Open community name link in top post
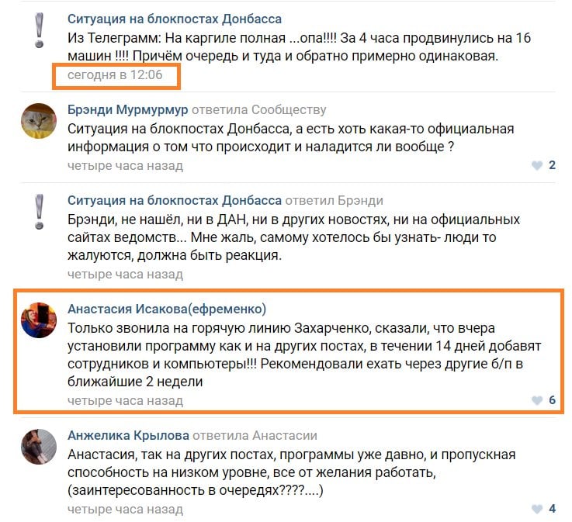572x522 pixels. click(x=175, y=19)
